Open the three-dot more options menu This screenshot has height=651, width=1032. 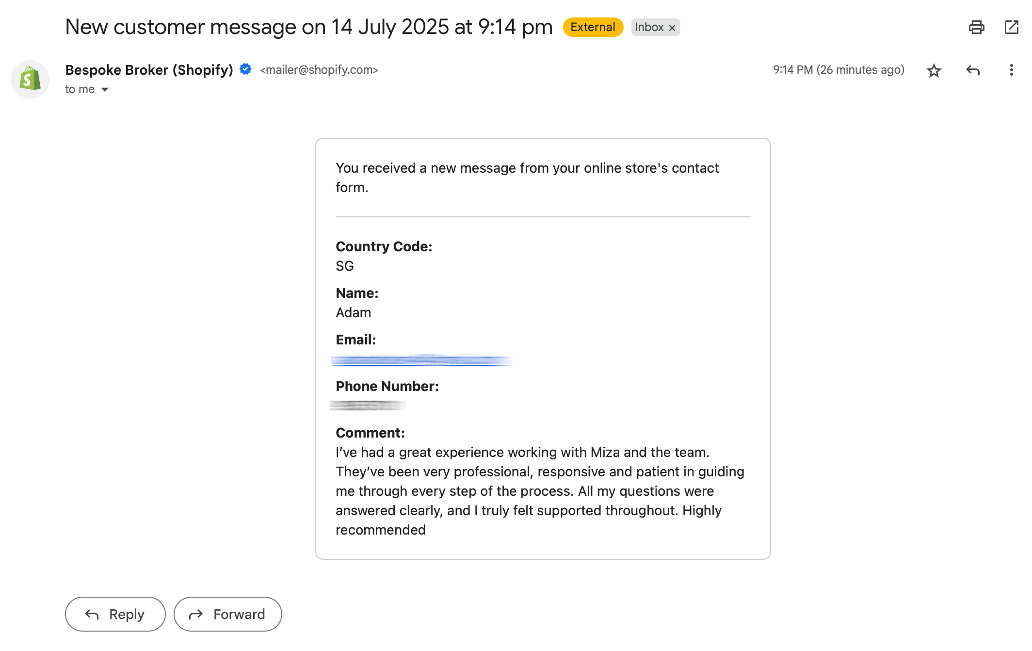click(1011, 70)
